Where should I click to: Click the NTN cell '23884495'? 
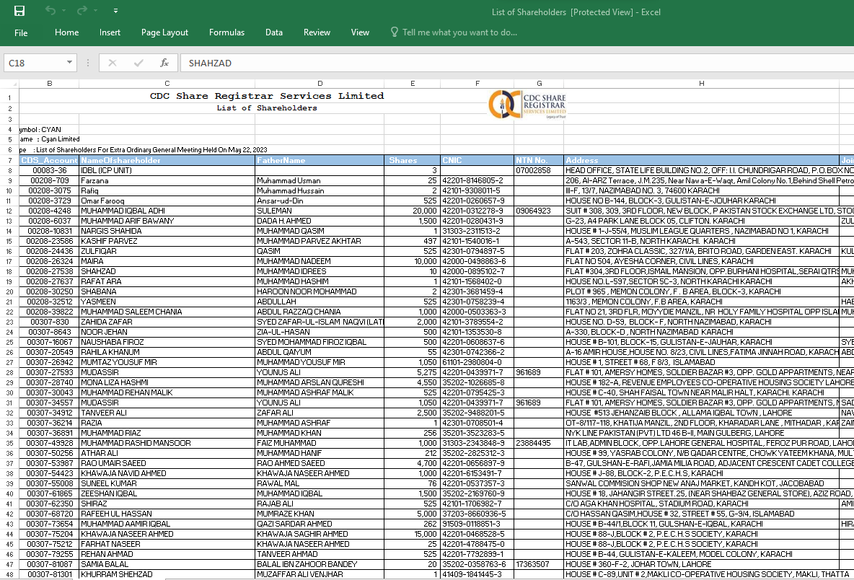point(540,444)
